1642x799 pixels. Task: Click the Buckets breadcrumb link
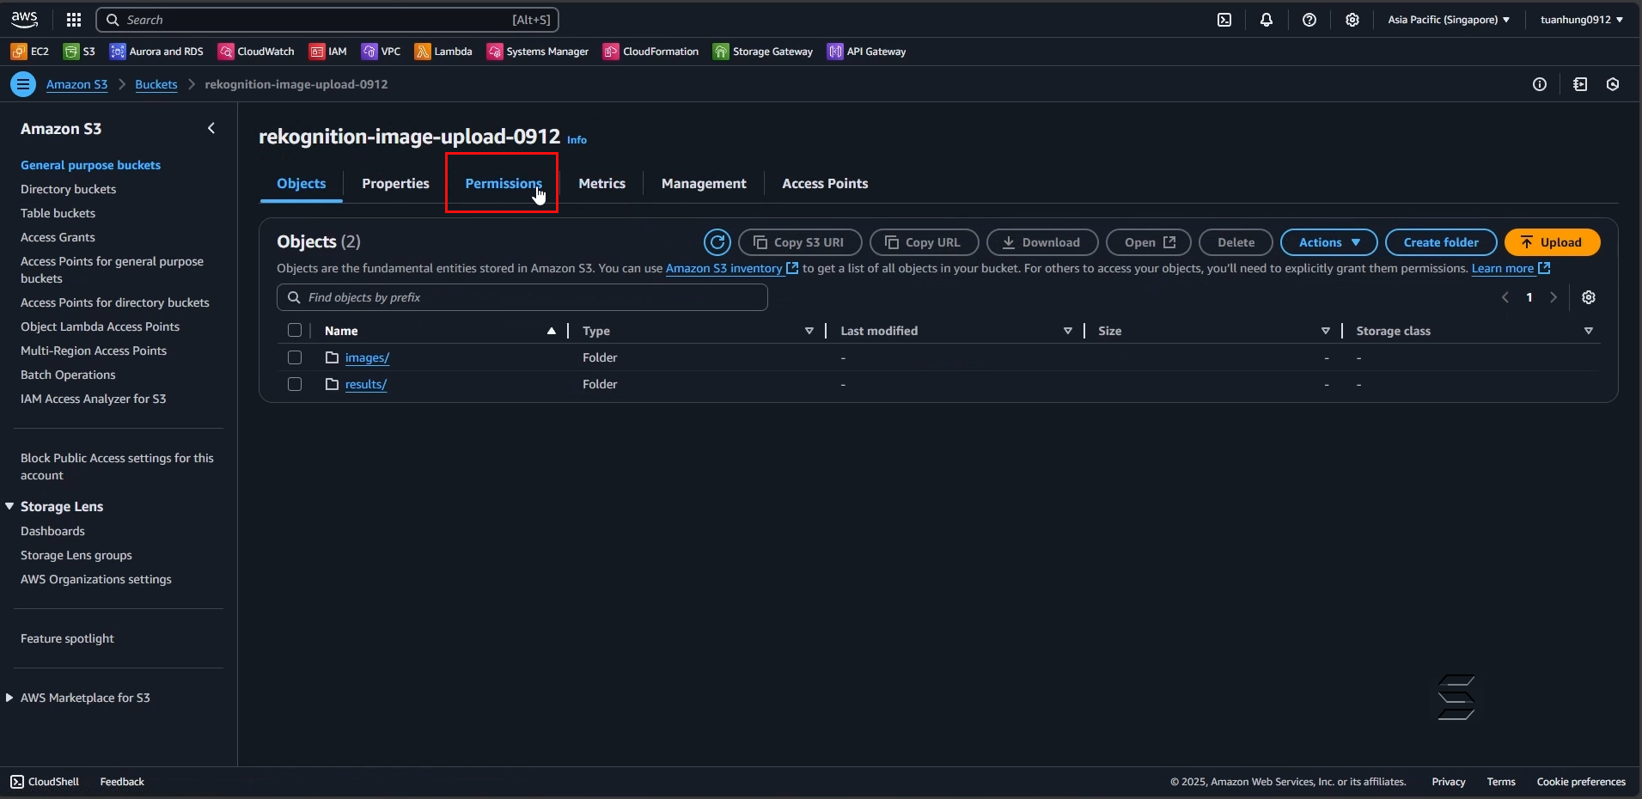tap(156, 84)
